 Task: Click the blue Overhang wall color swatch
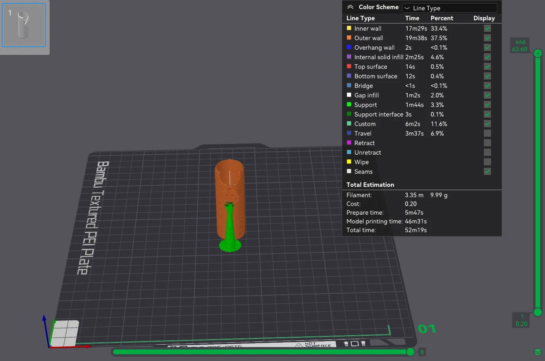[349, 47]
